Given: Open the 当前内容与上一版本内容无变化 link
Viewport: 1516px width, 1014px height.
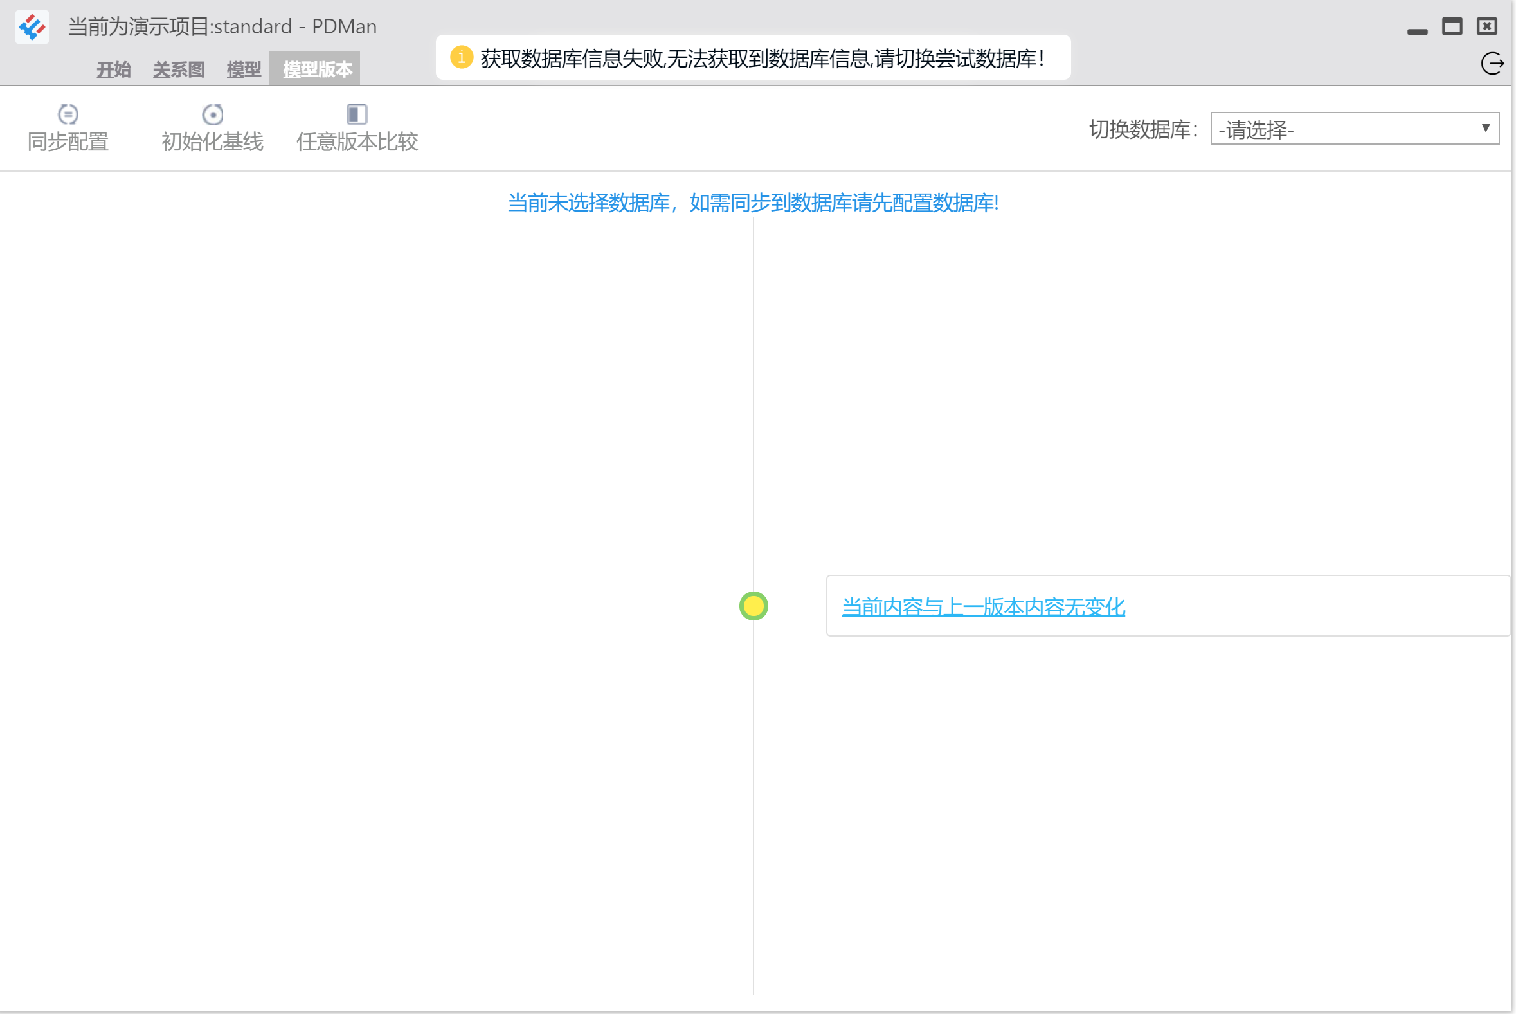Looking at the screenshot, I should point(982,606).
